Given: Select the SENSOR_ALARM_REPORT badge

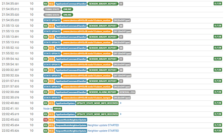Looking at the screenshot, I should [103, 92].
